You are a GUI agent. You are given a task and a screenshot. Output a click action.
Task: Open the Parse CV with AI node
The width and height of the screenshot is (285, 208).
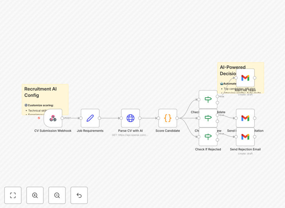pos(130,118)
